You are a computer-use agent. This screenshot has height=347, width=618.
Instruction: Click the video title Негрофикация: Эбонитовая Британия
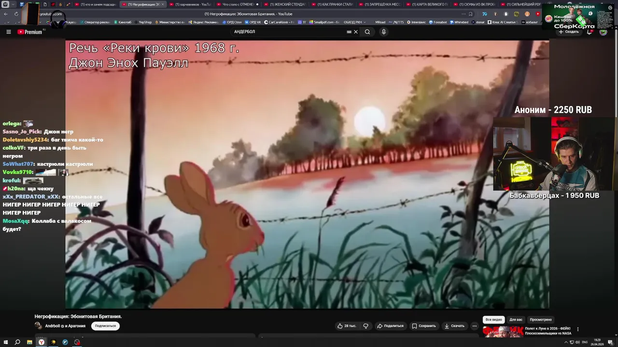tap(78, 317)
